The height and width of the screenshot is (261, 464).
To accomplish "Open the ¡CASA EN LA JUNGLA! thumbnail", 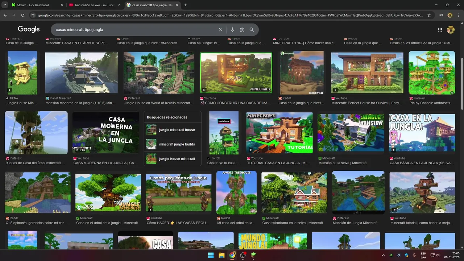I will coord(422,133).
